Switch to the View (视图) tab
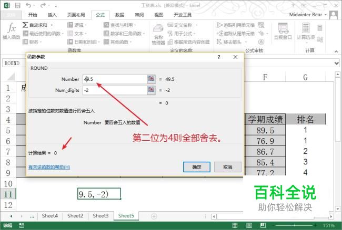 tap(158, 15)
